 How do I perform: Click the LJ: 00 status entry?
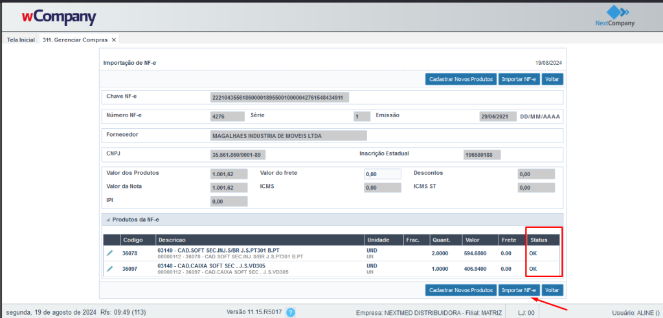click(x=526, y=313)
